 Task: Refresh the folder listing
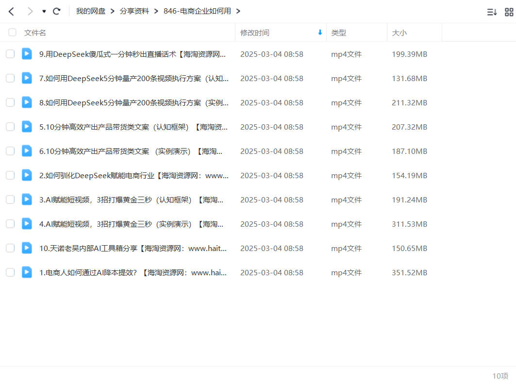click(x=57, y=12)
